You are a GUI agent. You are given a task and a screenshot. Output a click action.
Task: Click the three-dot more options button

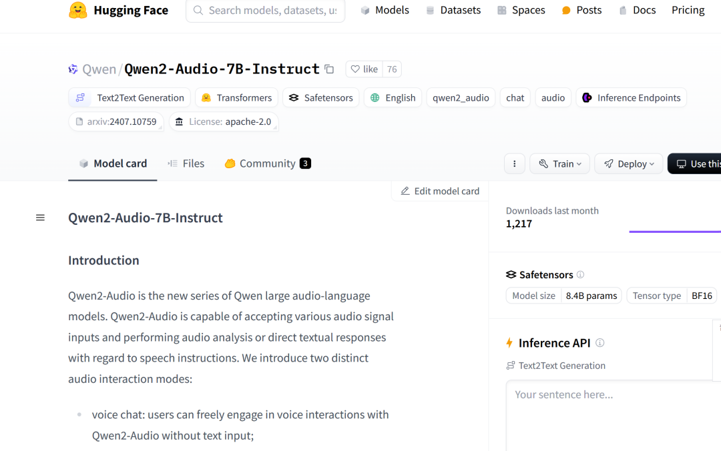click(515, 164)
